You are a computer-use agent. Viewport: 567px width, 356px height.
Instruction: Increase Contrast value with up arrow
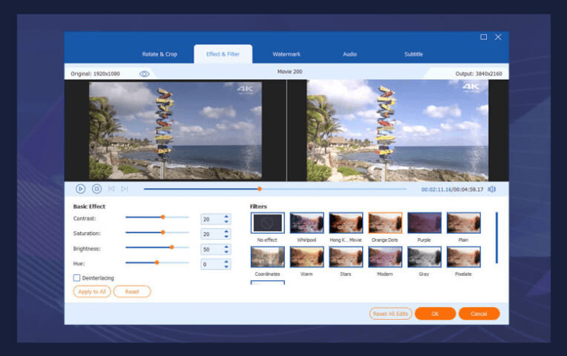tap(226, 216)
